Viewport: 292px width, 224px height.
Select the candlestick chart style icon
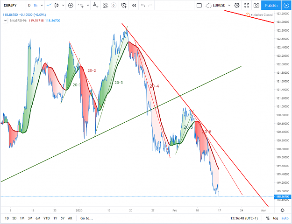[57, 6]
